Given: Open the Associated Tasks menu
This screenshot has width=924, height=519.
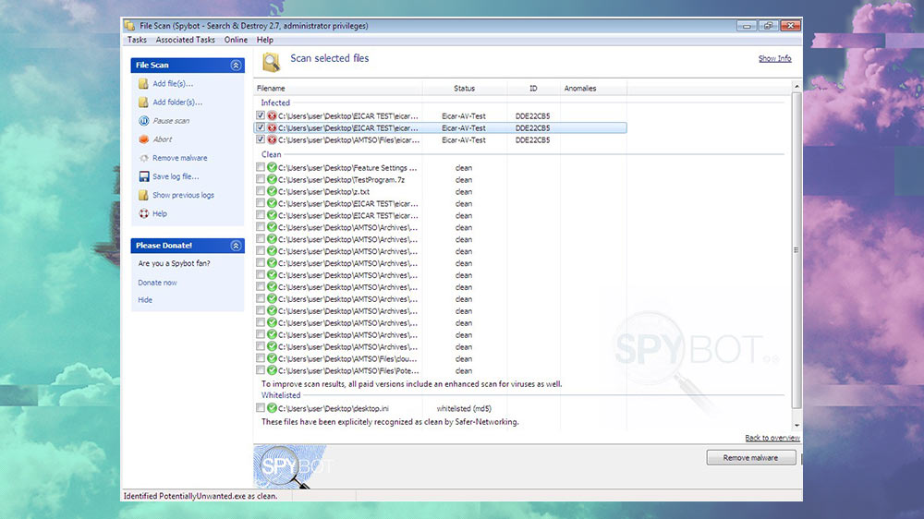Looking at the screenshot, I should point(185,40).
